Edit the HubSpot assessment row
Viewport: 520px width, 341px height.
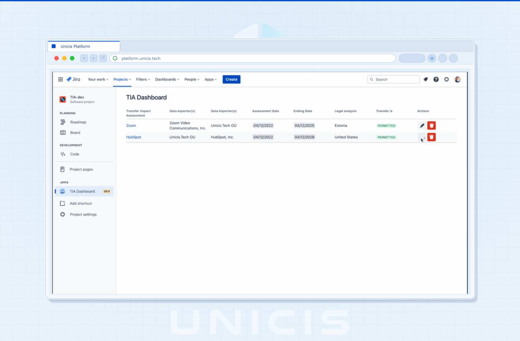point(422,137)
